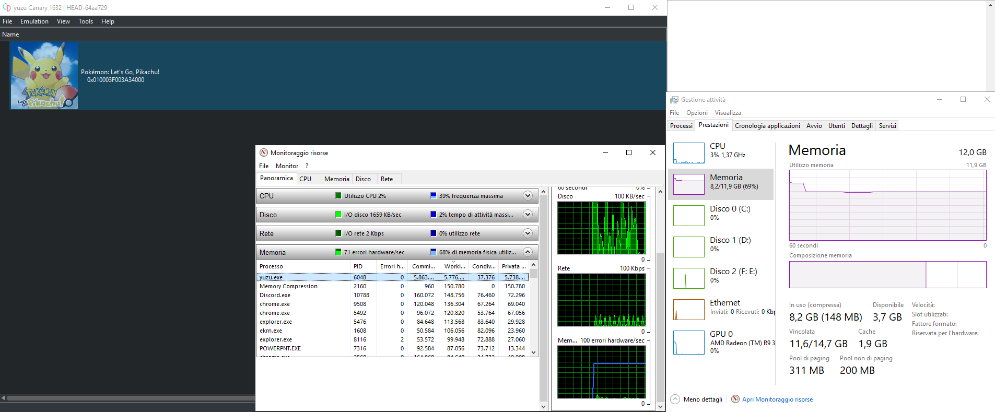Sort by Working set column header

click(x=454, y=266)
